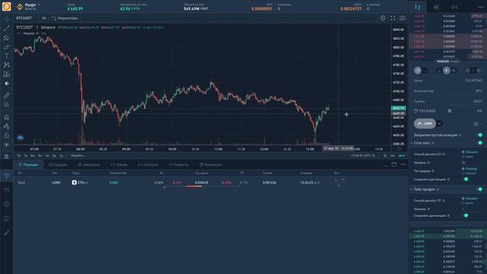The image size is (487, 274).
Task: Click the cloud save icon on chart
Action: [21, 137]
